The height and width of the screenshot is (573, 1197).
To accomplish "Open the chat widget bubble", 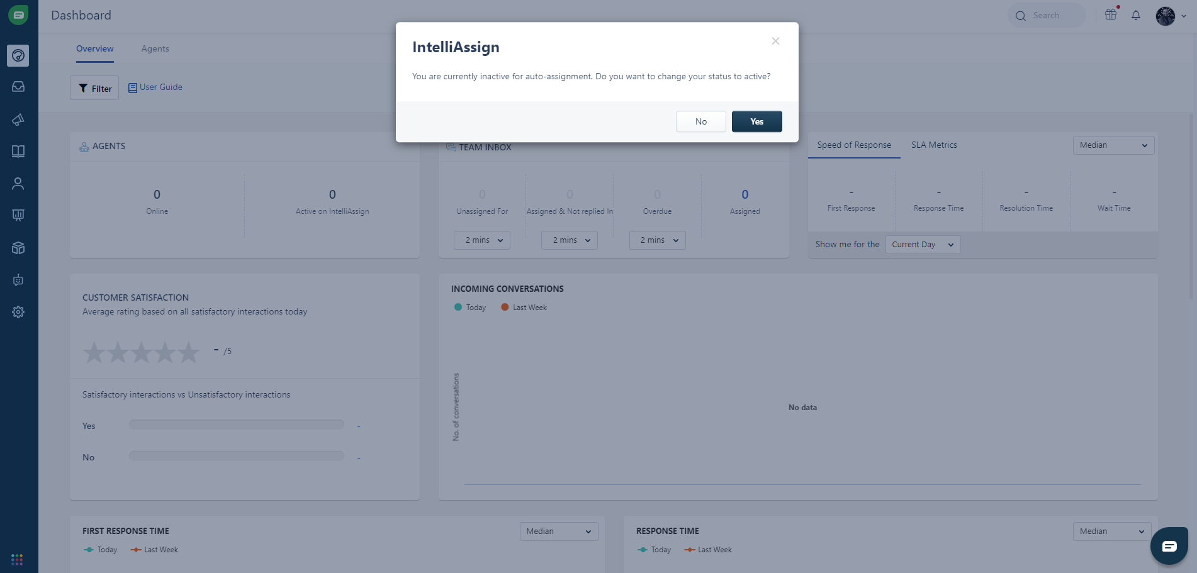I will coord(1169,546).
